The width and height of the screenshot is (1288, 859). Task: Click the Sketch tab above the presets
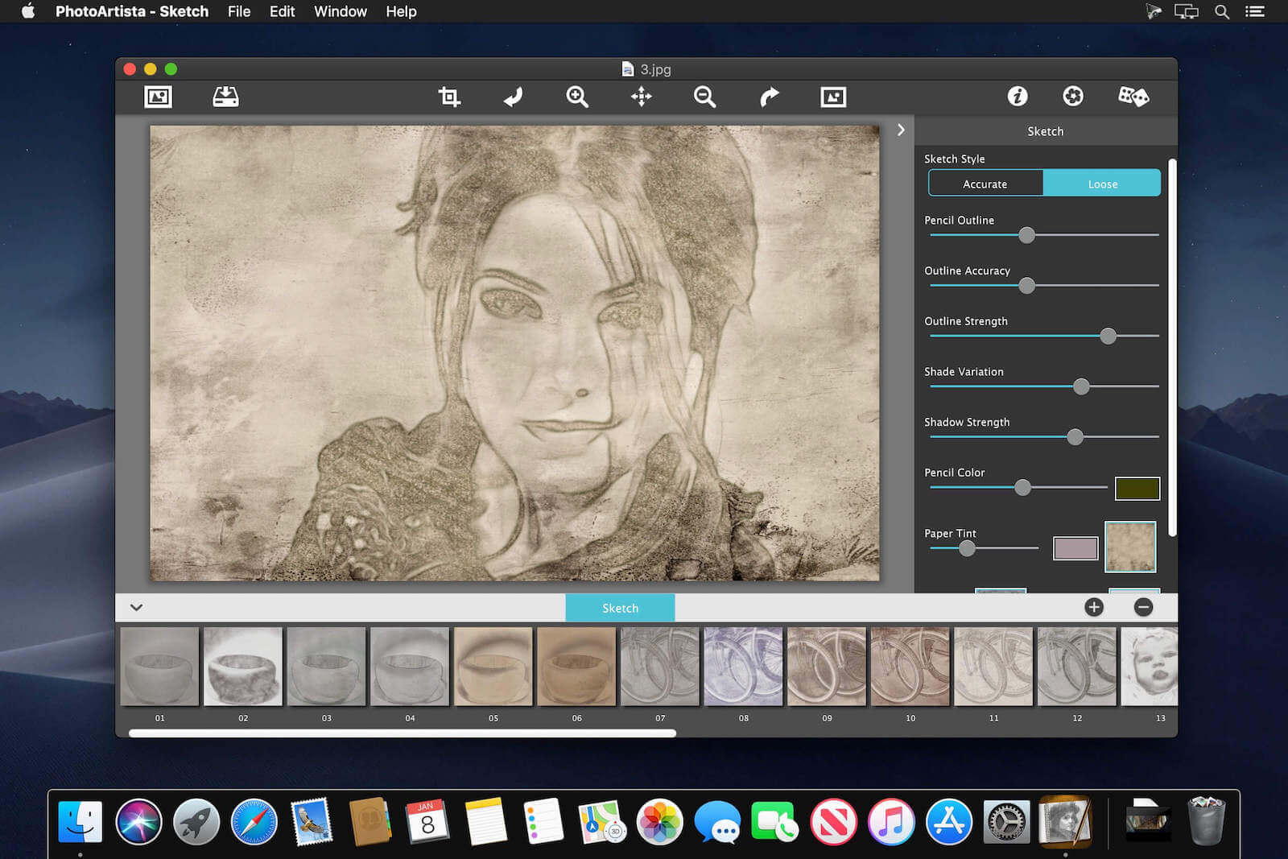[x=620, y=607]
